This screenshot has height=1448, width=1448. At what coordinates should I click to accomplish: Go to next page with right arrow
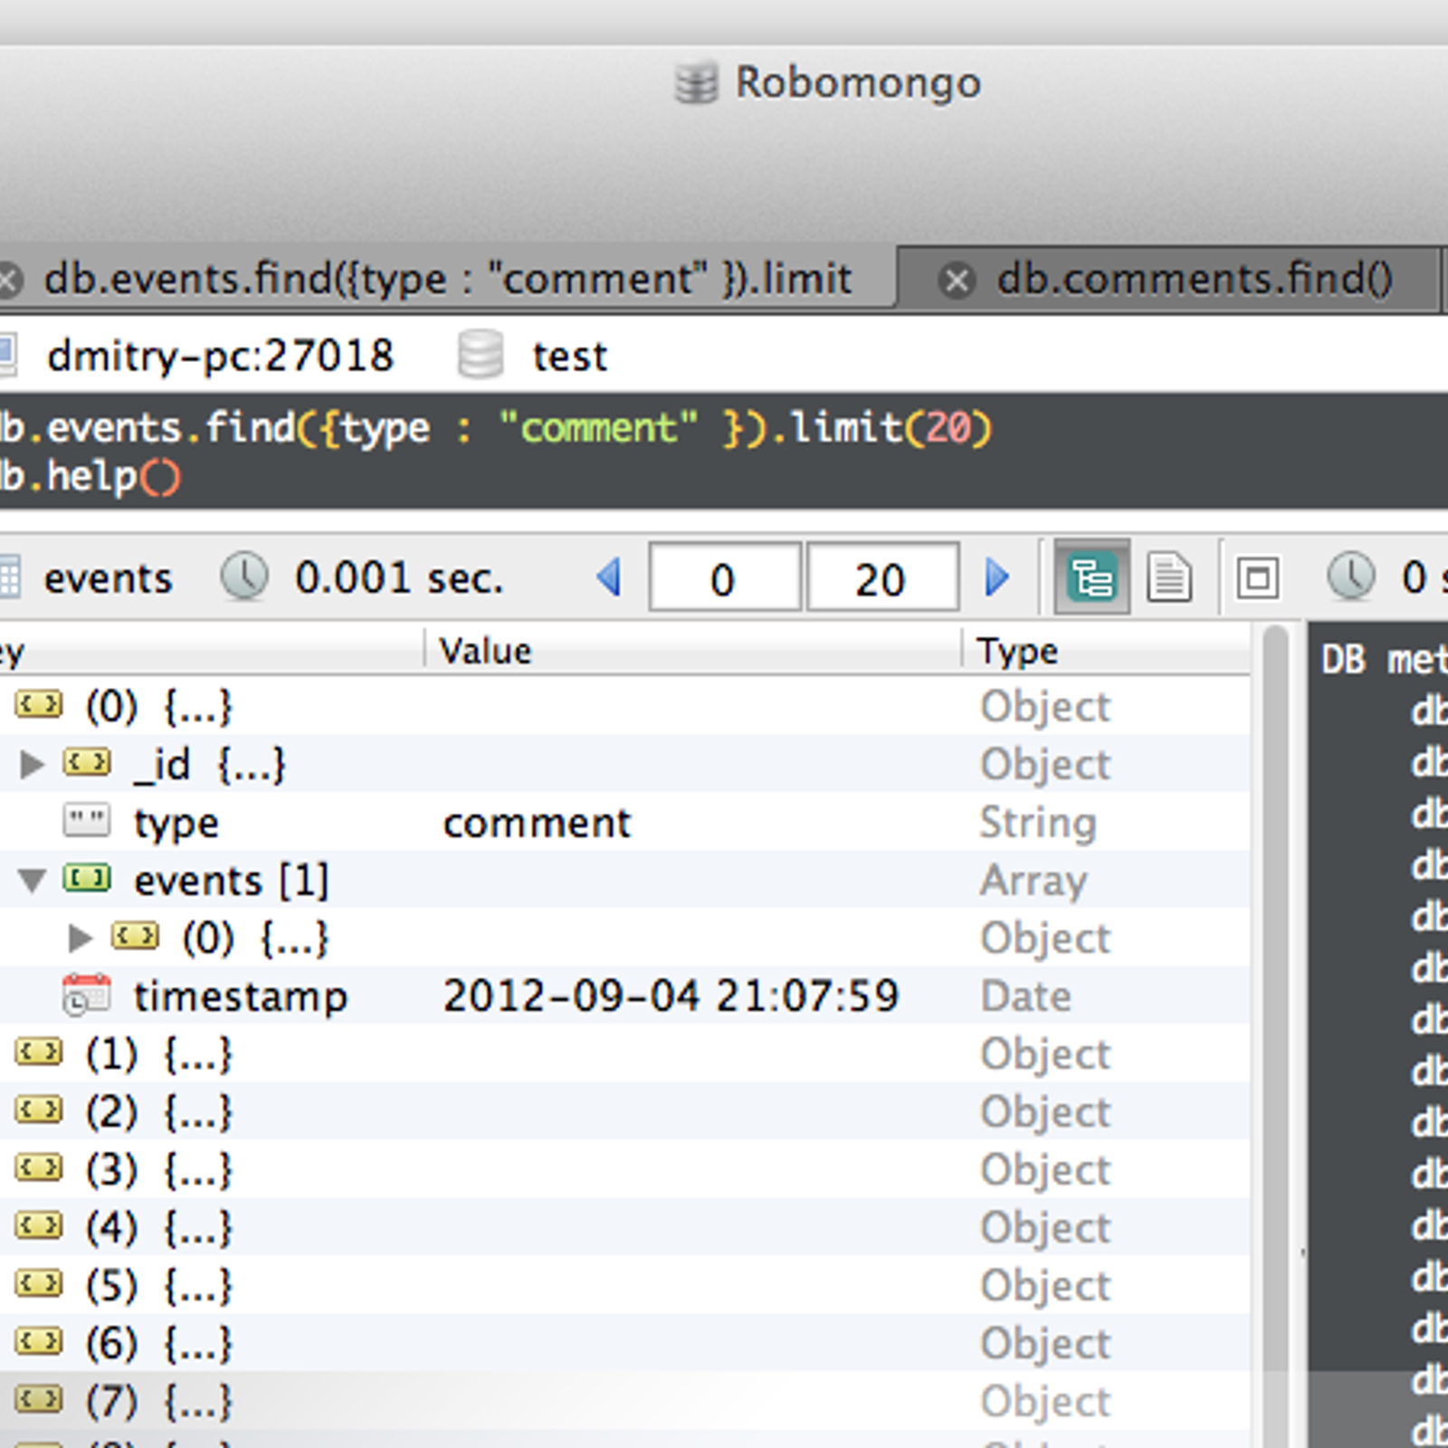997,576
